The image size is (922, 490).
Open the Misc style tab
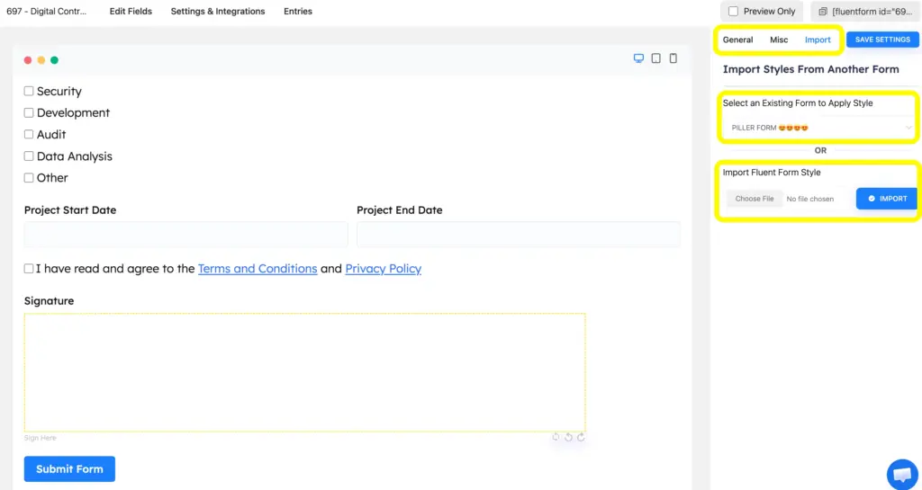(779, 40)
